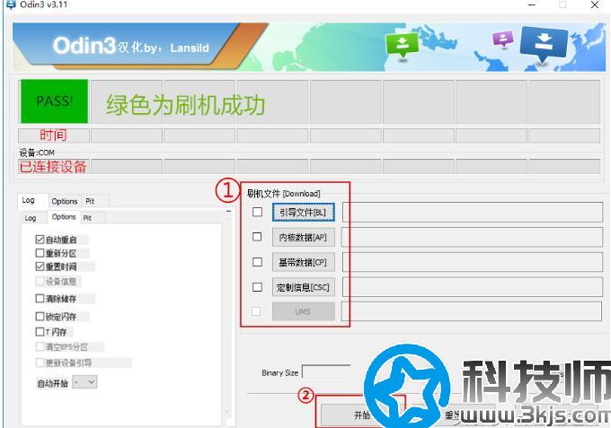Close the Odin3 v3.11 window

point(595,5)
